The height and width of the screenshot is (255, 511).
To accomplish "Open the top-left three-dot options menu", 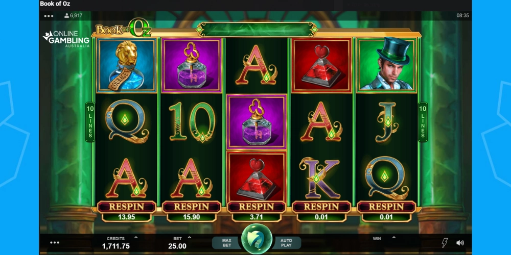I will (x=49, y=16).
